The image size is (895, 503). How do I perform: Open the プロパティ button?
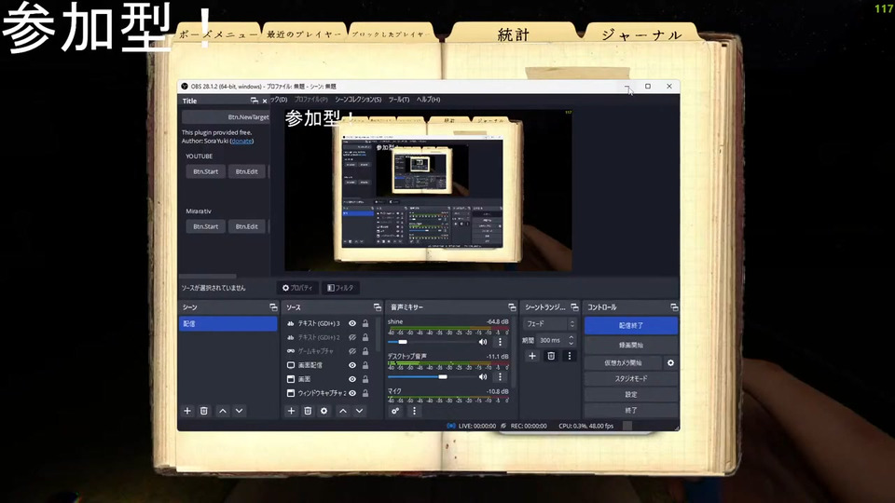[297, 288]
